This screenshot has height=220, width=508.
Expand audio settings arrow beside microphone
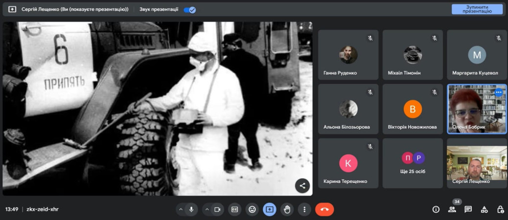coord(181,209)
